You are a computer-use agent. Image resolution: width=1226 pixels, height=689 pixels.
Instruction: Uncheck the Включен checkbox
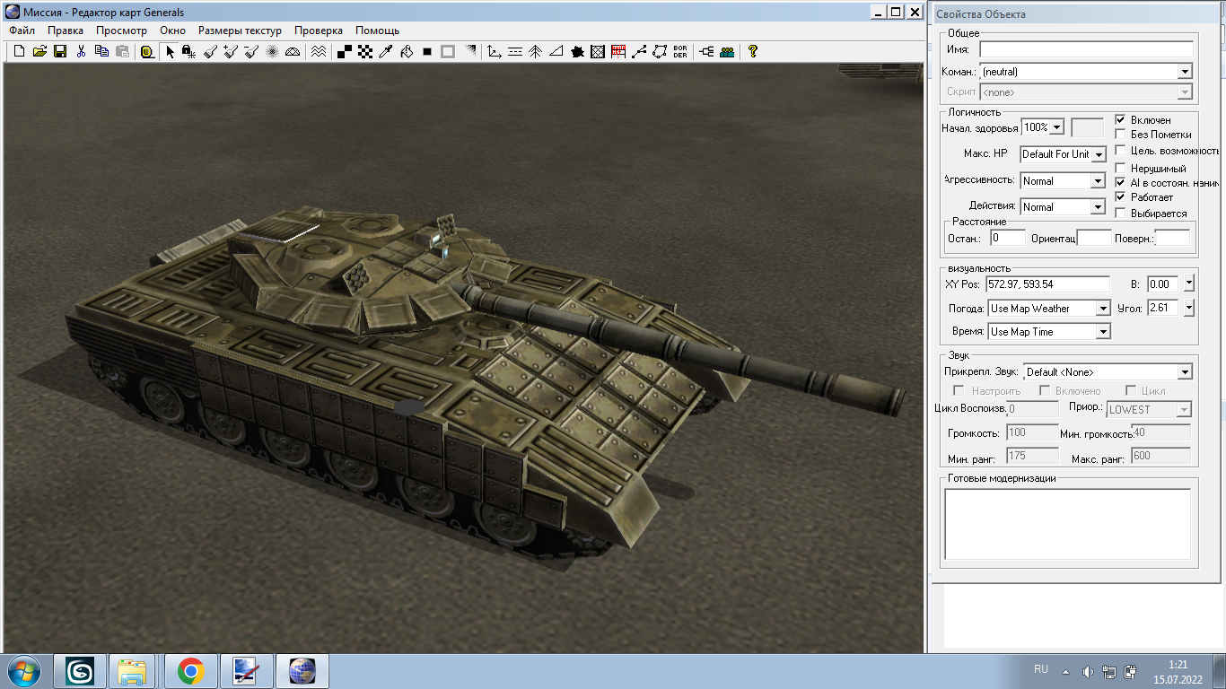point(1120,119)
